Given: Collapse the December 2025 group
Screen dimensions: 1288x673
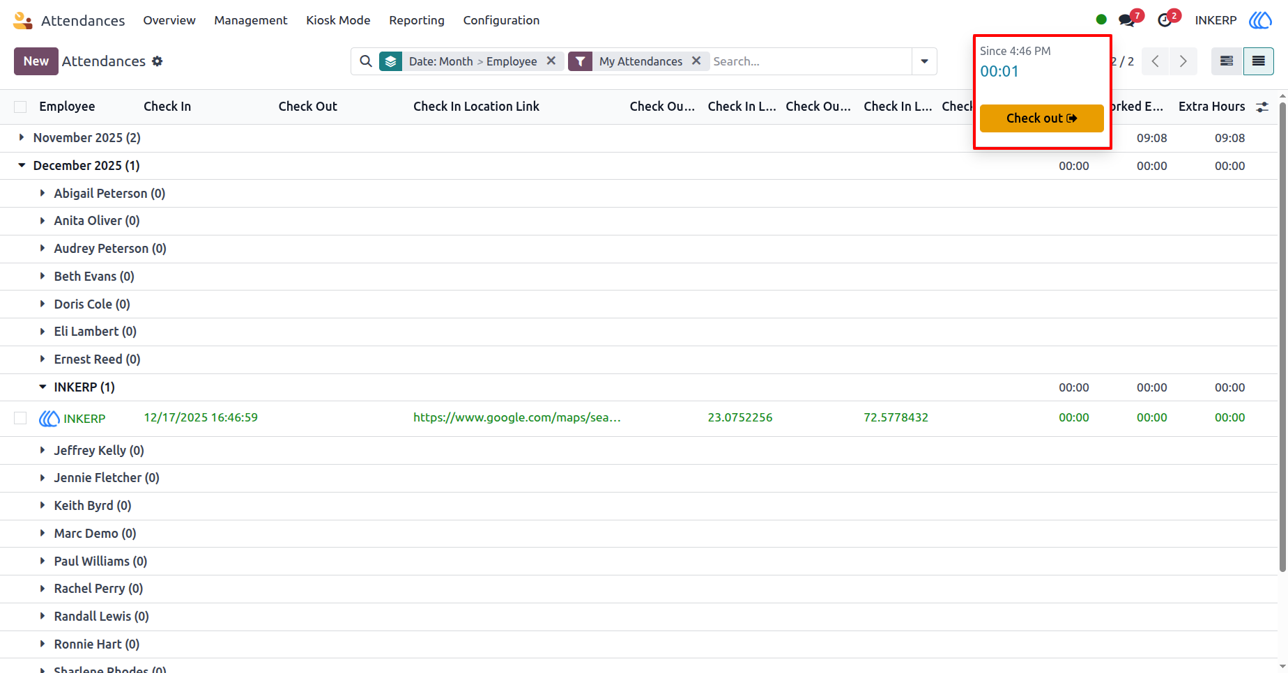Looking at the screenshot, I should [x=22, y=165].
